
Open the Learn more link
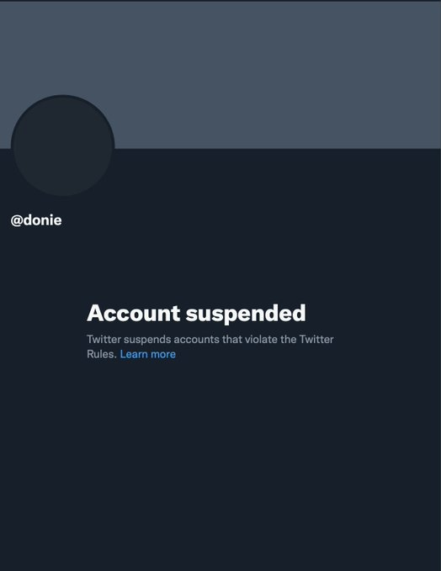(x=147, y=354)
